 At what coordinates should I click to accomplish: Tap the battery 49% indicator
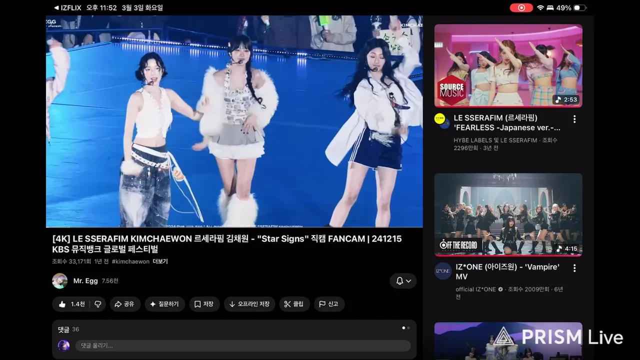coord(571,8)
